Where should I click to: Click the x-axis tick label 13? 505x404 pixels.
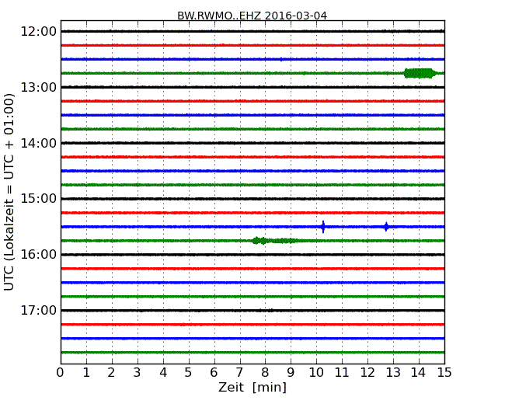click(393, 372)
